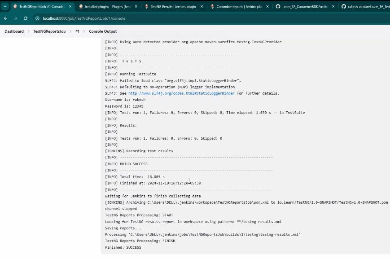Click 'Waiting for Jenkins to finish' line
The image size is (390, 259).
point(153,196)
